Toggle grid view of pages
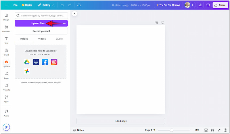 [x=212, y=130]
